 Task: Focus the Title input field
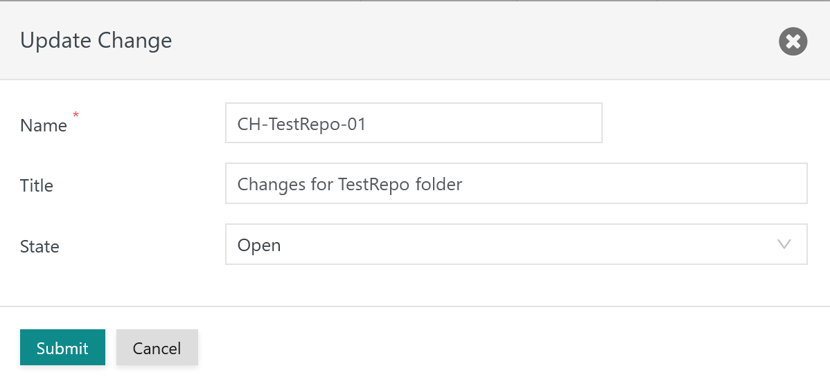coord(515,184)
